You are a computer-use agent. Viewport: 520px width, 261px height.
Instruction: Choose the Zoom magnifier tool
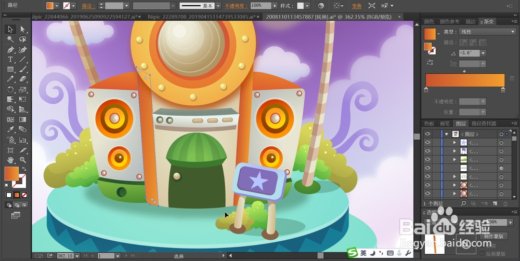[22, 159]
